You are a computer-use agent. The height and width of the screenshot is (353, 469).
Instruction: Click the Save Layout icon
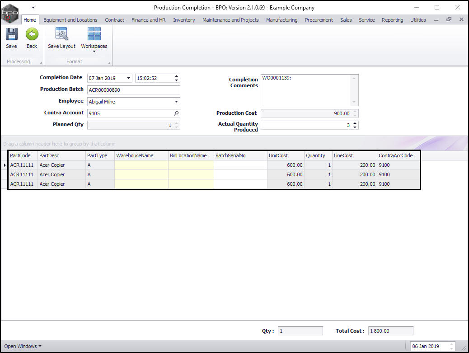tap(62, 34)
